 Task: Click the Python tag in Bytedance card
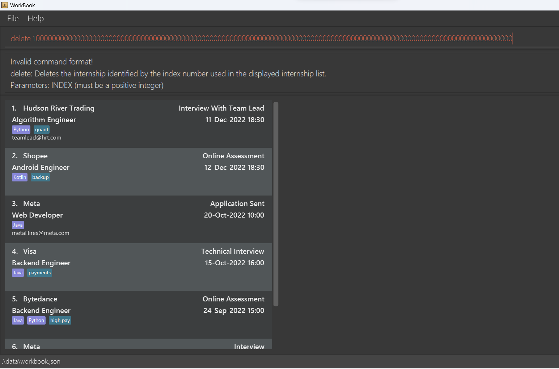pos(36,320)
